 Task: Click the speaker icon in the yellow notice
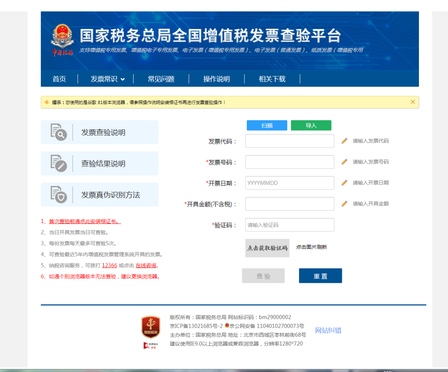tap(47, 102)
